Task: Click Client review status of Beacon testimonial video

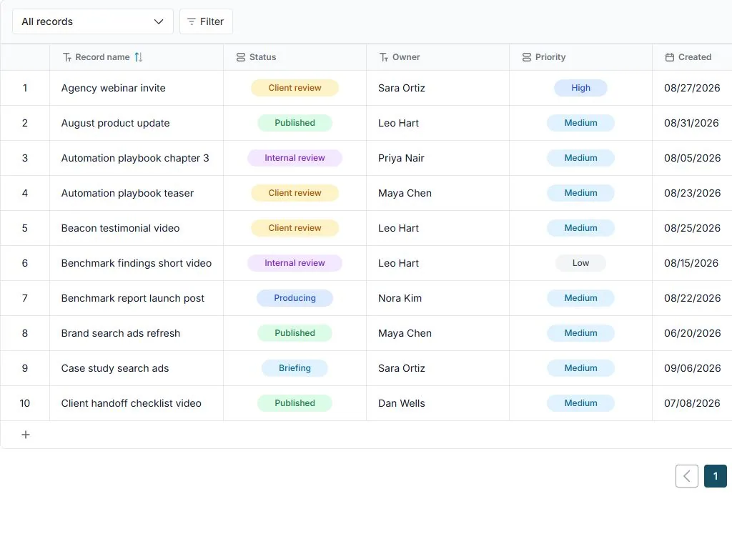Action: click(x=295, y=228)
